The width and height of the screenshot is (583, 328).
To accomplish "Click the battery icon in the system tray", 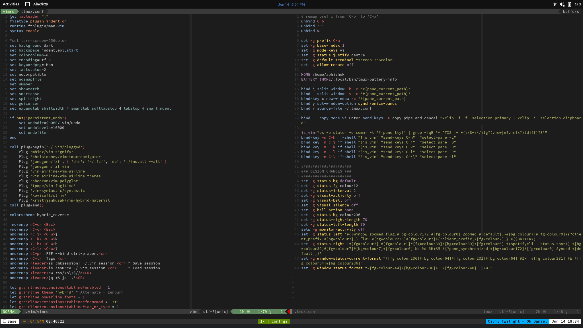I will point(569,4).
